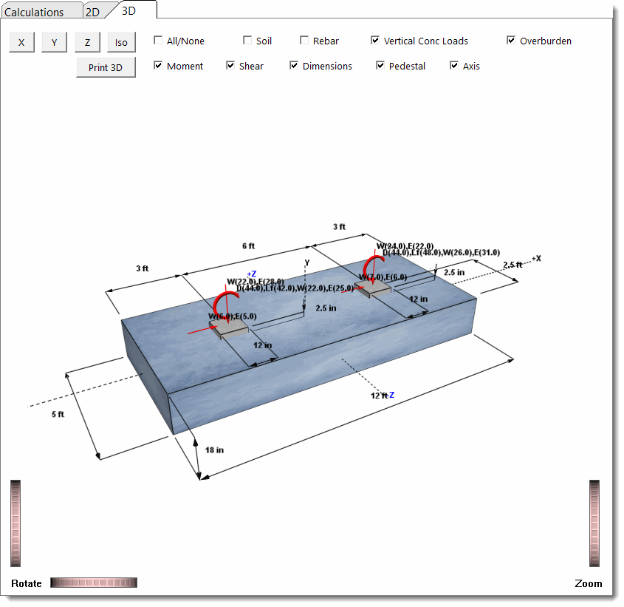Enable the Soil display option
Image resolution: width=624 pixels, height=607 pixels.
pos(247,41)
